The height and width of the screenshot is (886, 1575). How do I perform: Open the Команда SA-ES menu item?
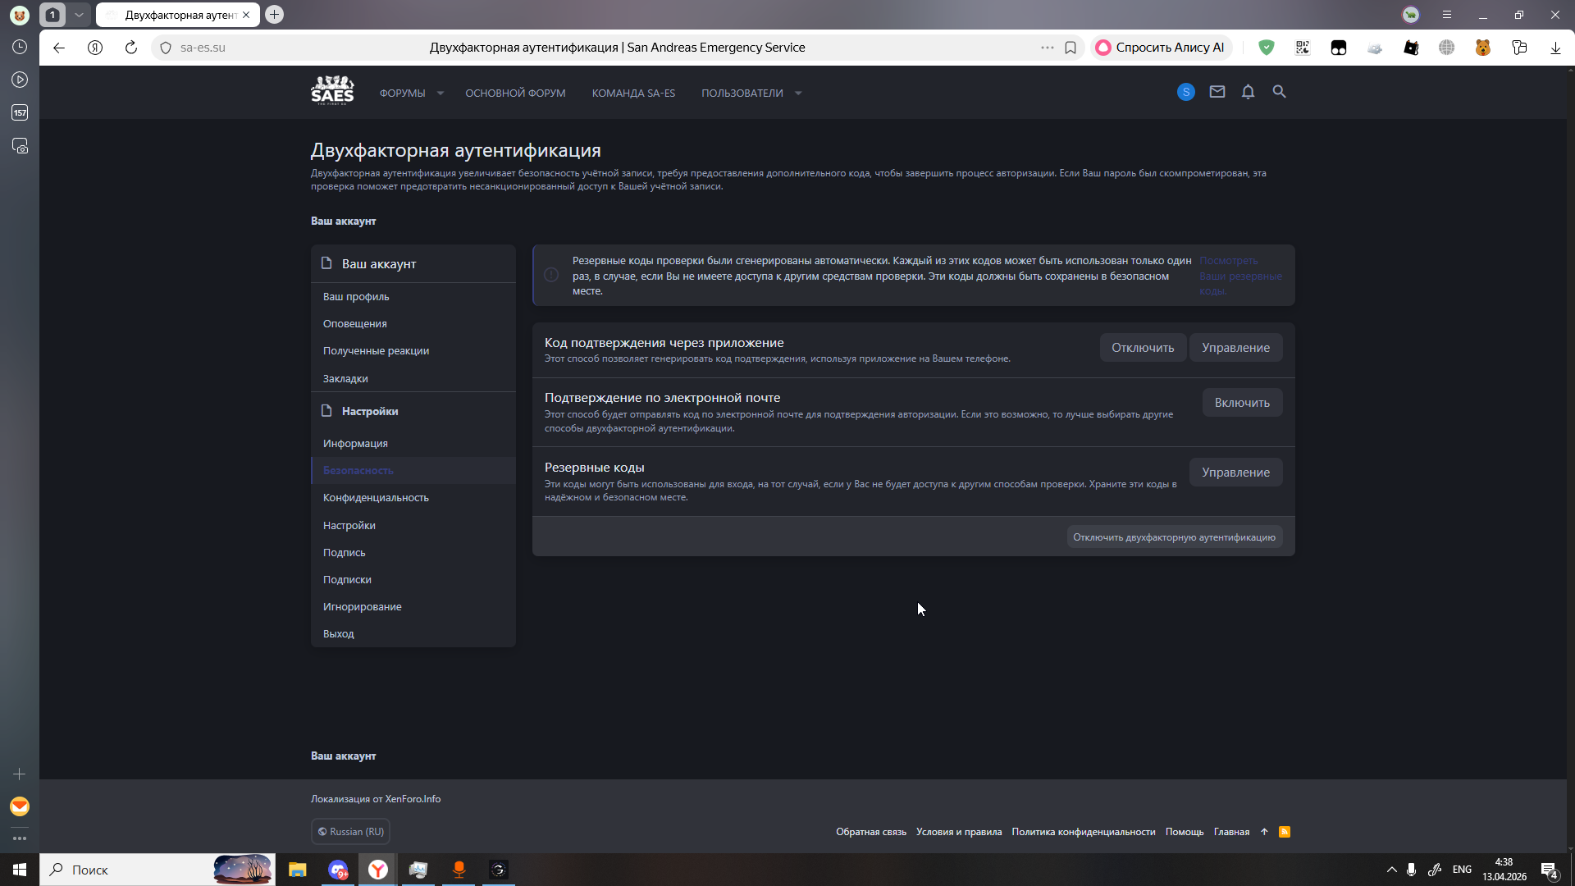click(x=633, y=94)
